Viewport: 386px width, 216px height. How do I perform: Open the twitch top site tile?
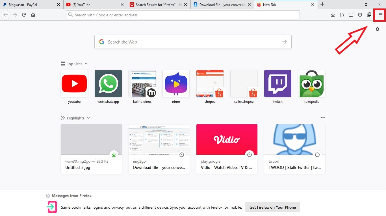(278, 84)
